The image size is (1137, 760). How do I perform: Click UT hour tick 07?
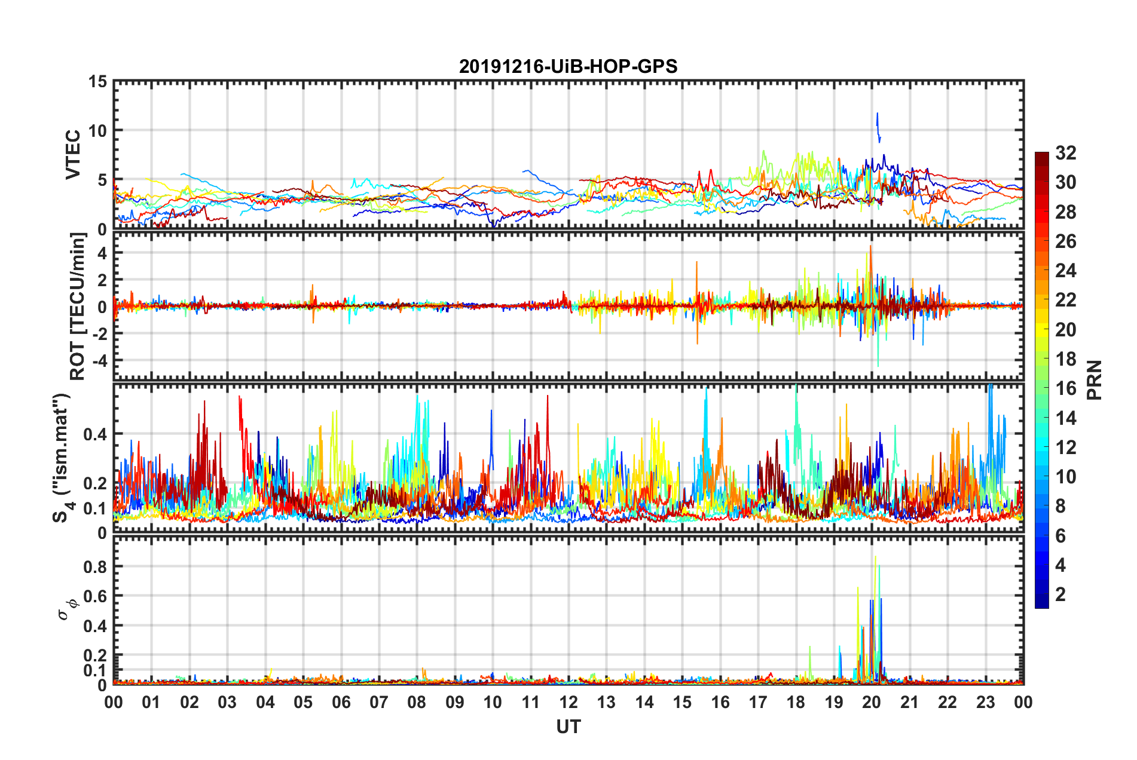(379, 702)
